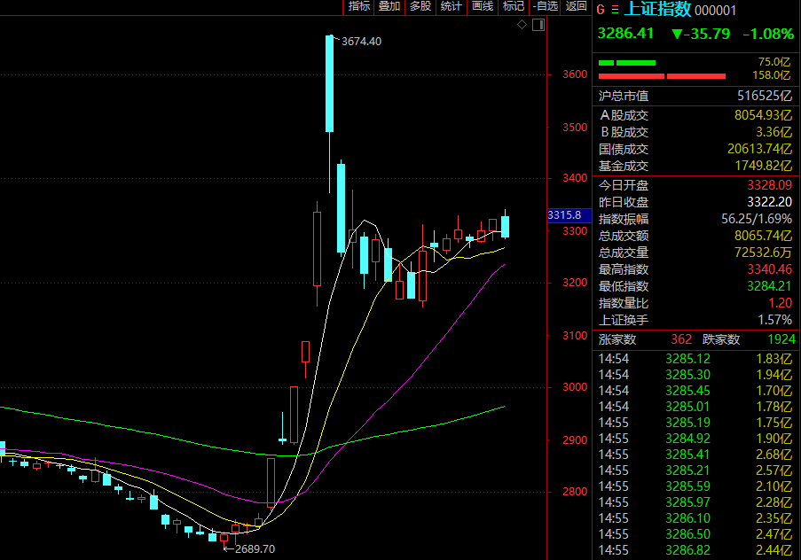
Task: Select the tick row with price 3284.92
Action: 695,439
